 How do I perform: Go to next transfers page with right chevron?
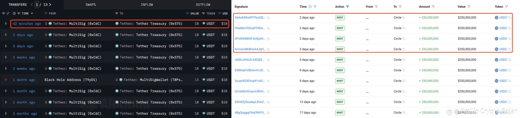tap(50, 5)
